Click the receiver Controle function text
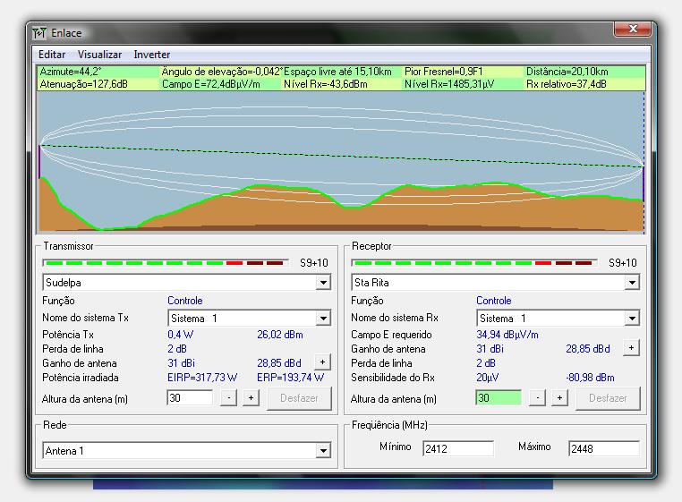This screenshot has height=502, width=682. pyautogui.click(x=494, y=301)
